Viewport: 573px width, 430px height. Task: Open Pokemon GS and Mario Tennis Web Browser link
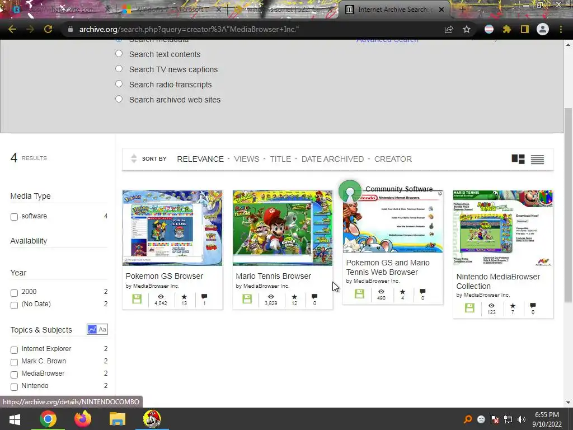(388, 267)
